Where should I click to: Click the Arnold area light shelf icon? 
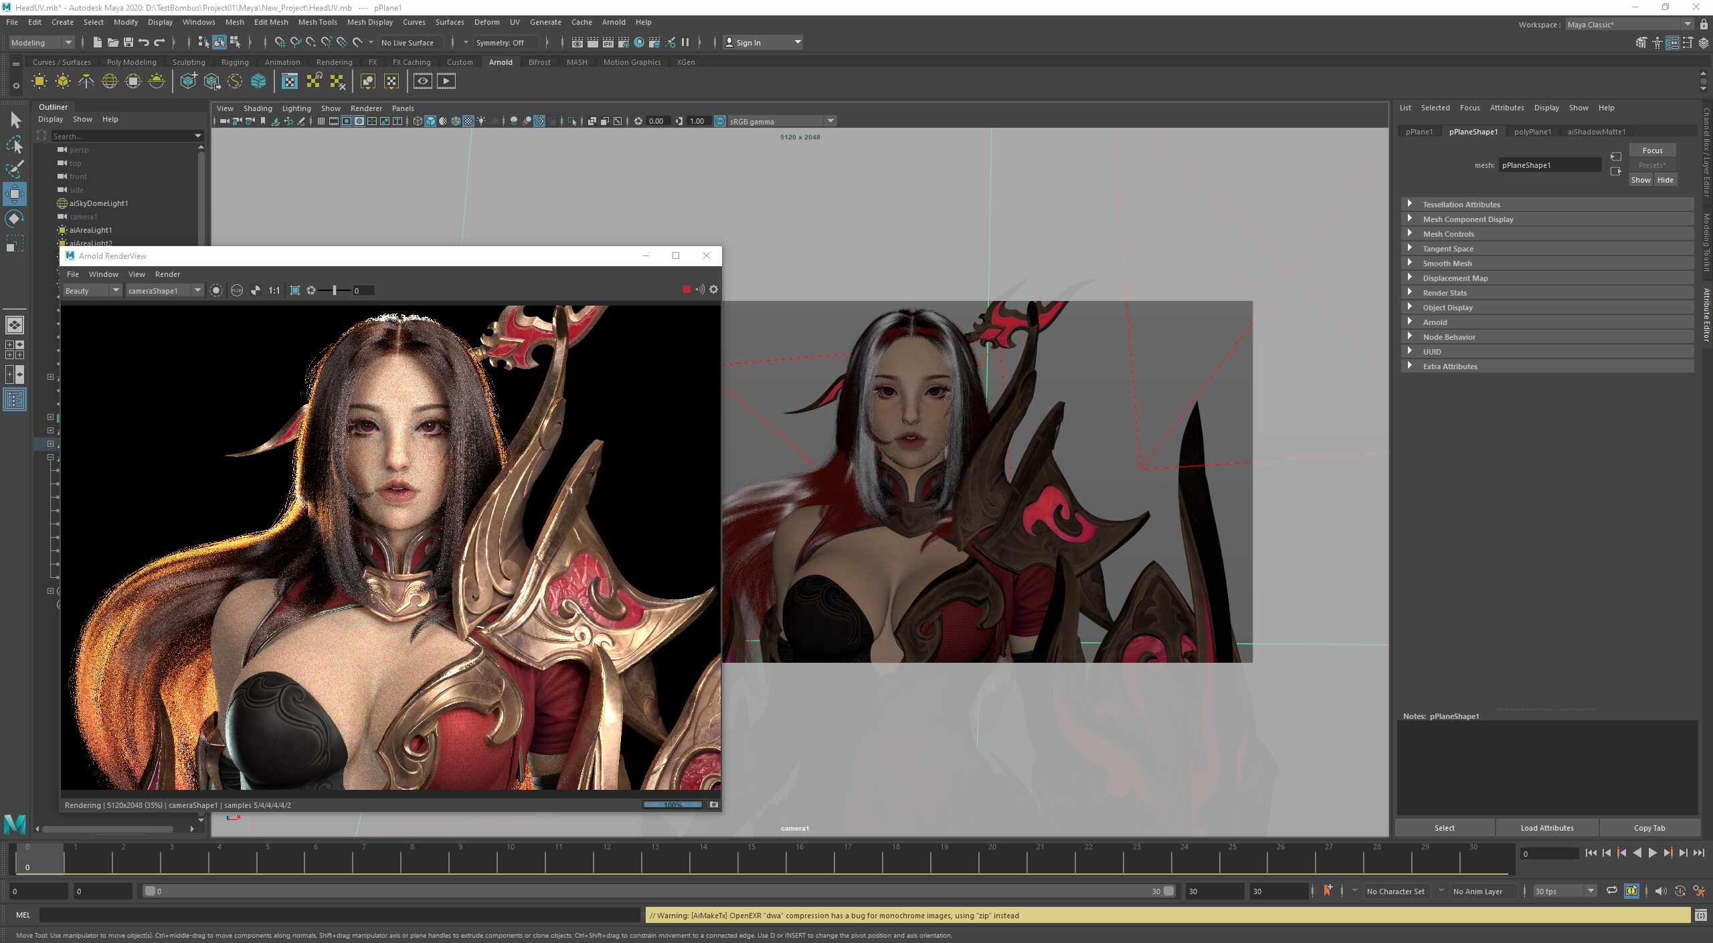point(39,82)
